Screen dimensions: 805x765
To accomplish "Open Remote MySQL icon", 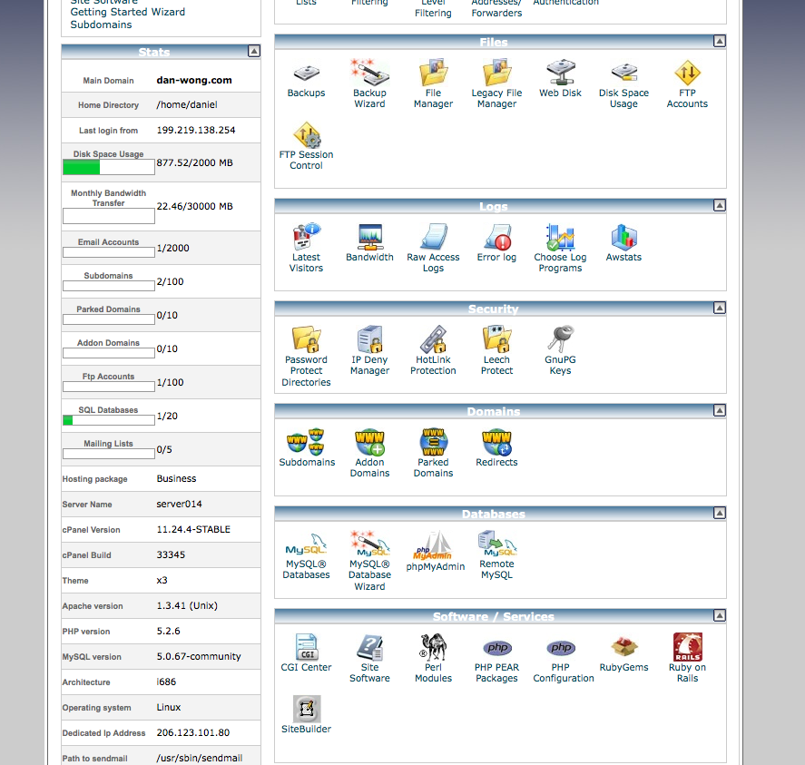I will [496, 544].
